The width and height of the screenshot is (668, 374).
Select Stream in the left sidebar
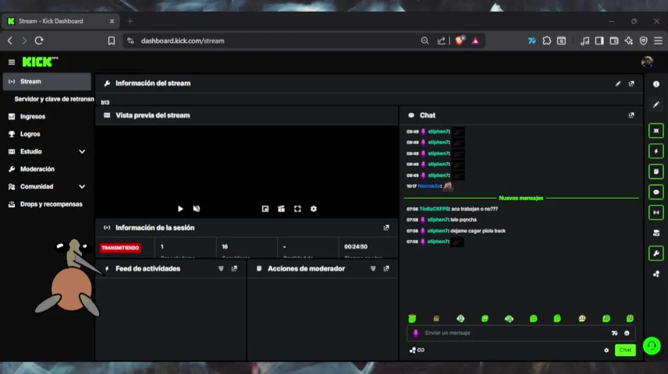pyautogui.click(x=47, y=82)
